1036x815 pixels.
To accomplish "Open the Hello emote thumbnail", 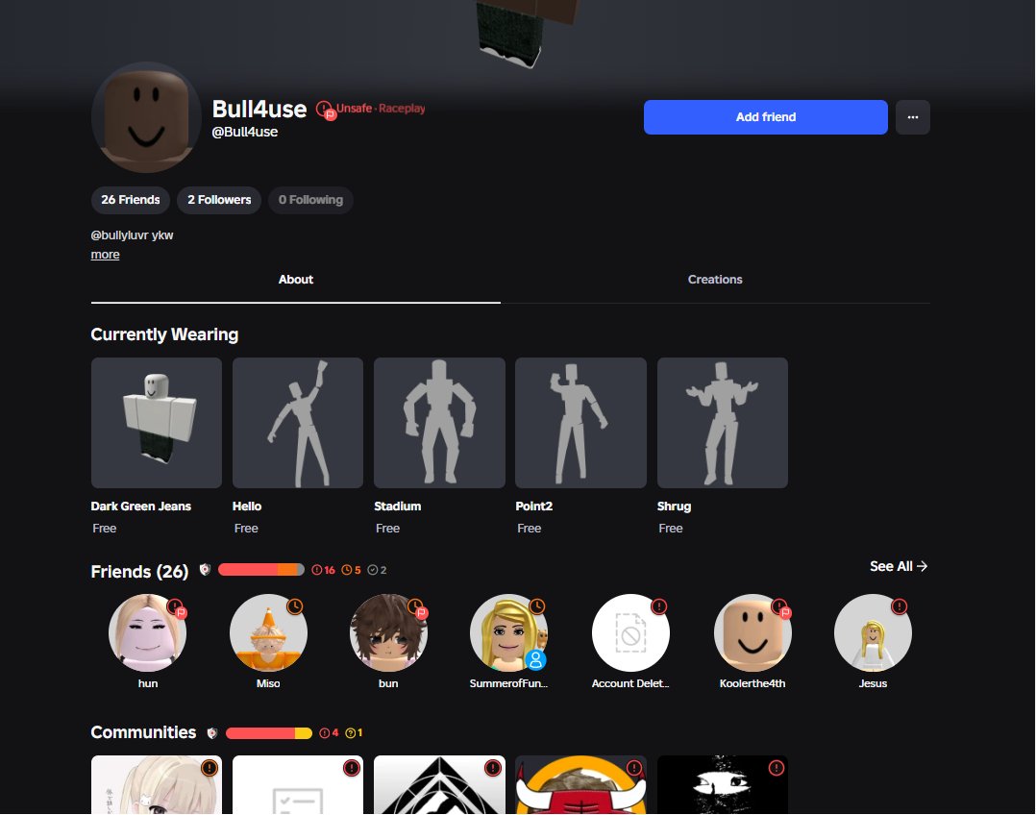I will tap(298, 423).
